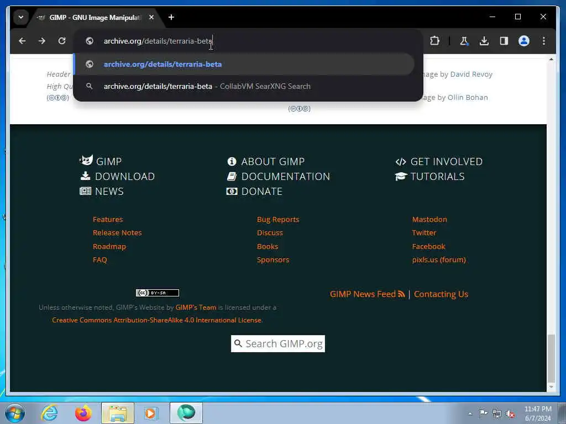Viewport: 566px width, 424px height.
Task: Switch to the GIMP - GNU Image Manipulation tab
Action: (95, 17)
